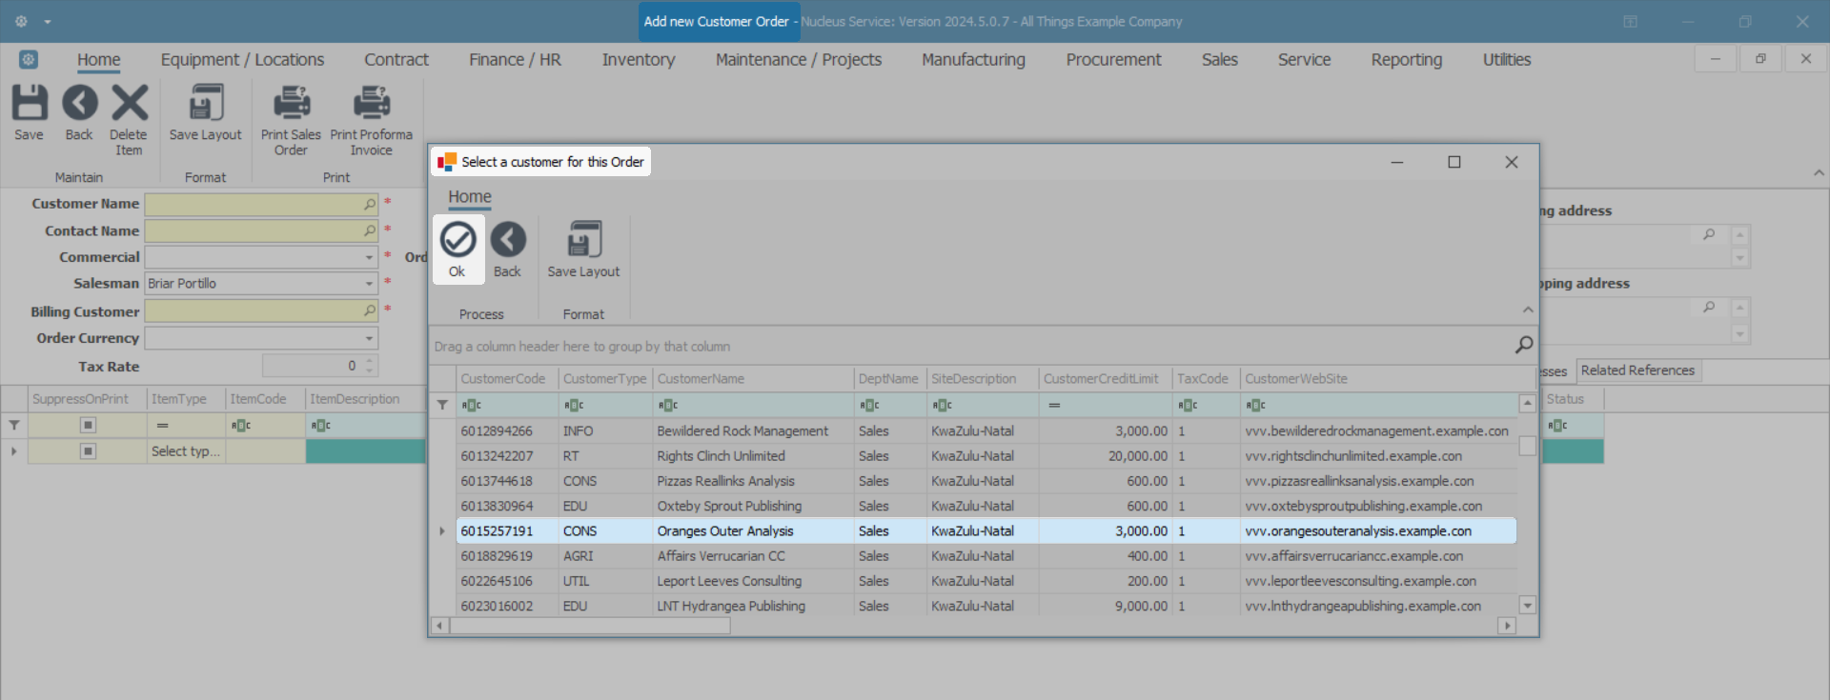Click the Ok checkmark icon in dialog
This screenshot has height=700, width=1830.
pos(457,240)
